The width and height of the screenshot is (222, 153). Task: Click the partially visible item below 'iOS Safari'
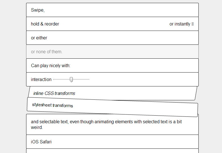pos(112,151)
